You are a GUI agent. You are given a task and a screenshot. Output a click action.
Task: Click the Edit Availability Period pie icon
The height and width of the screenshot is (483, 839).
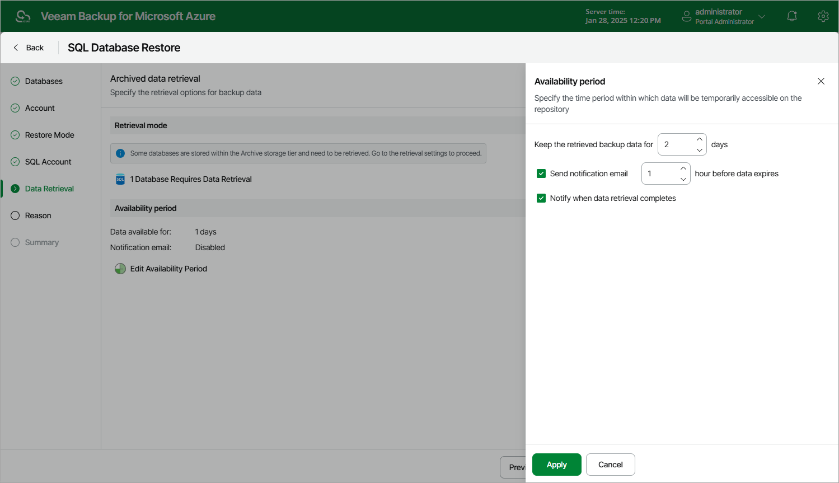(120, 269)
